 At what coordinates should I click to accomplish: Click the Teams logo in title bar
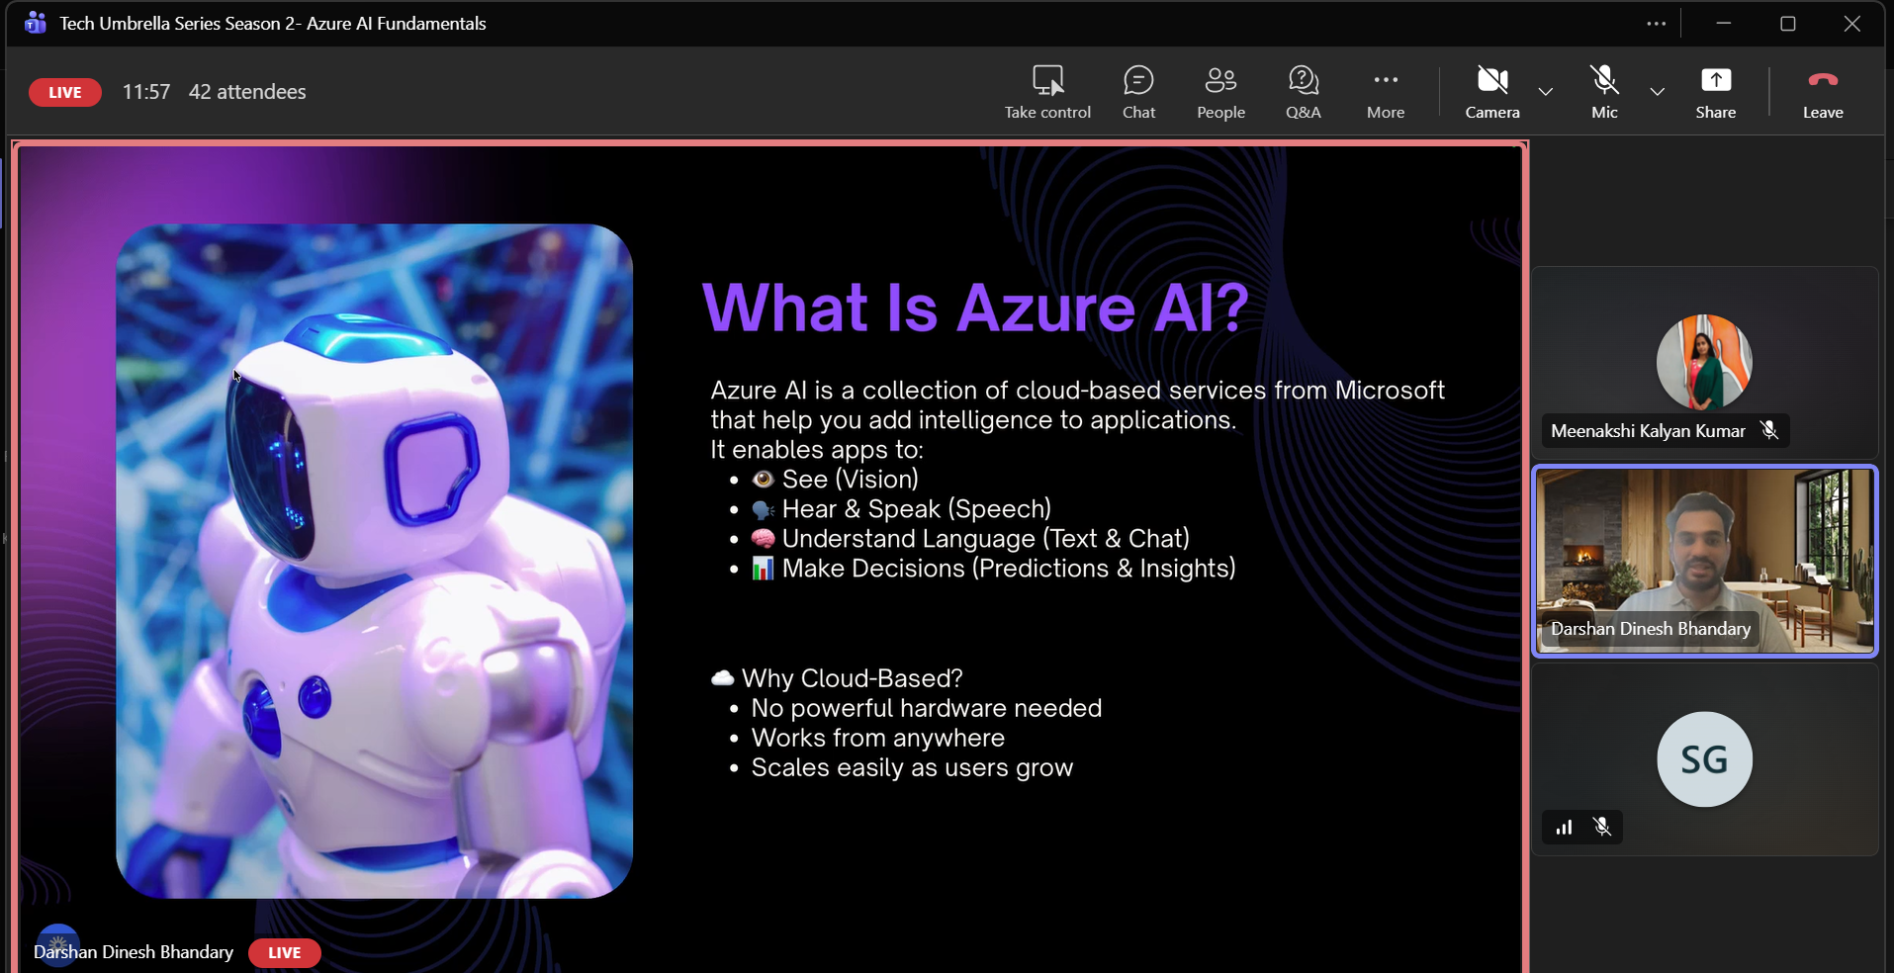point(36,23)
